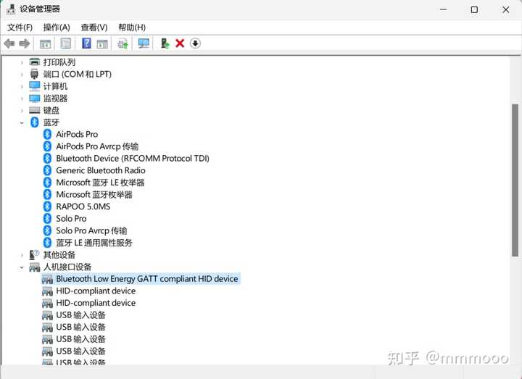Click the monitor icon beside 监视器

pyautogui.click(x=34, y=98)
